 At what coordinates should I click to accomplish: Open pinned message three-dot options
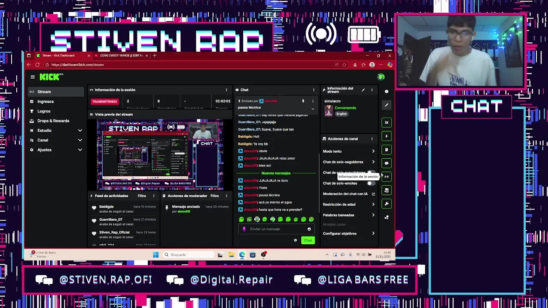(313, 101)
